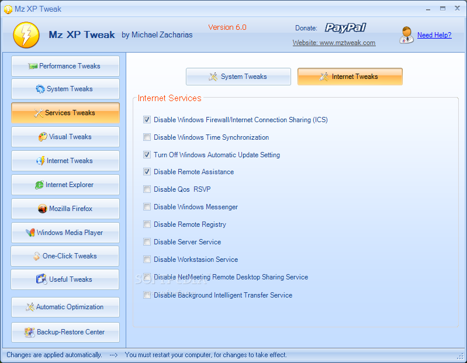
Task: Open the Performance Tweaks section
Action: tap(65, 66)
